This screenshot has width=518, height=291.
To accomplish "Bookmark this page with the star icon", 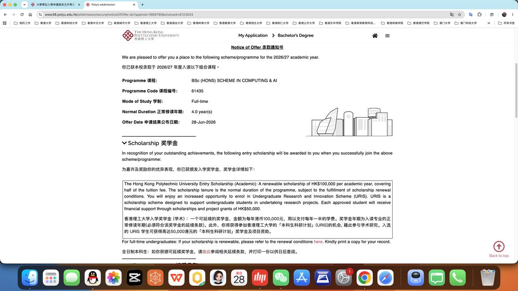I will click(459, 15).
